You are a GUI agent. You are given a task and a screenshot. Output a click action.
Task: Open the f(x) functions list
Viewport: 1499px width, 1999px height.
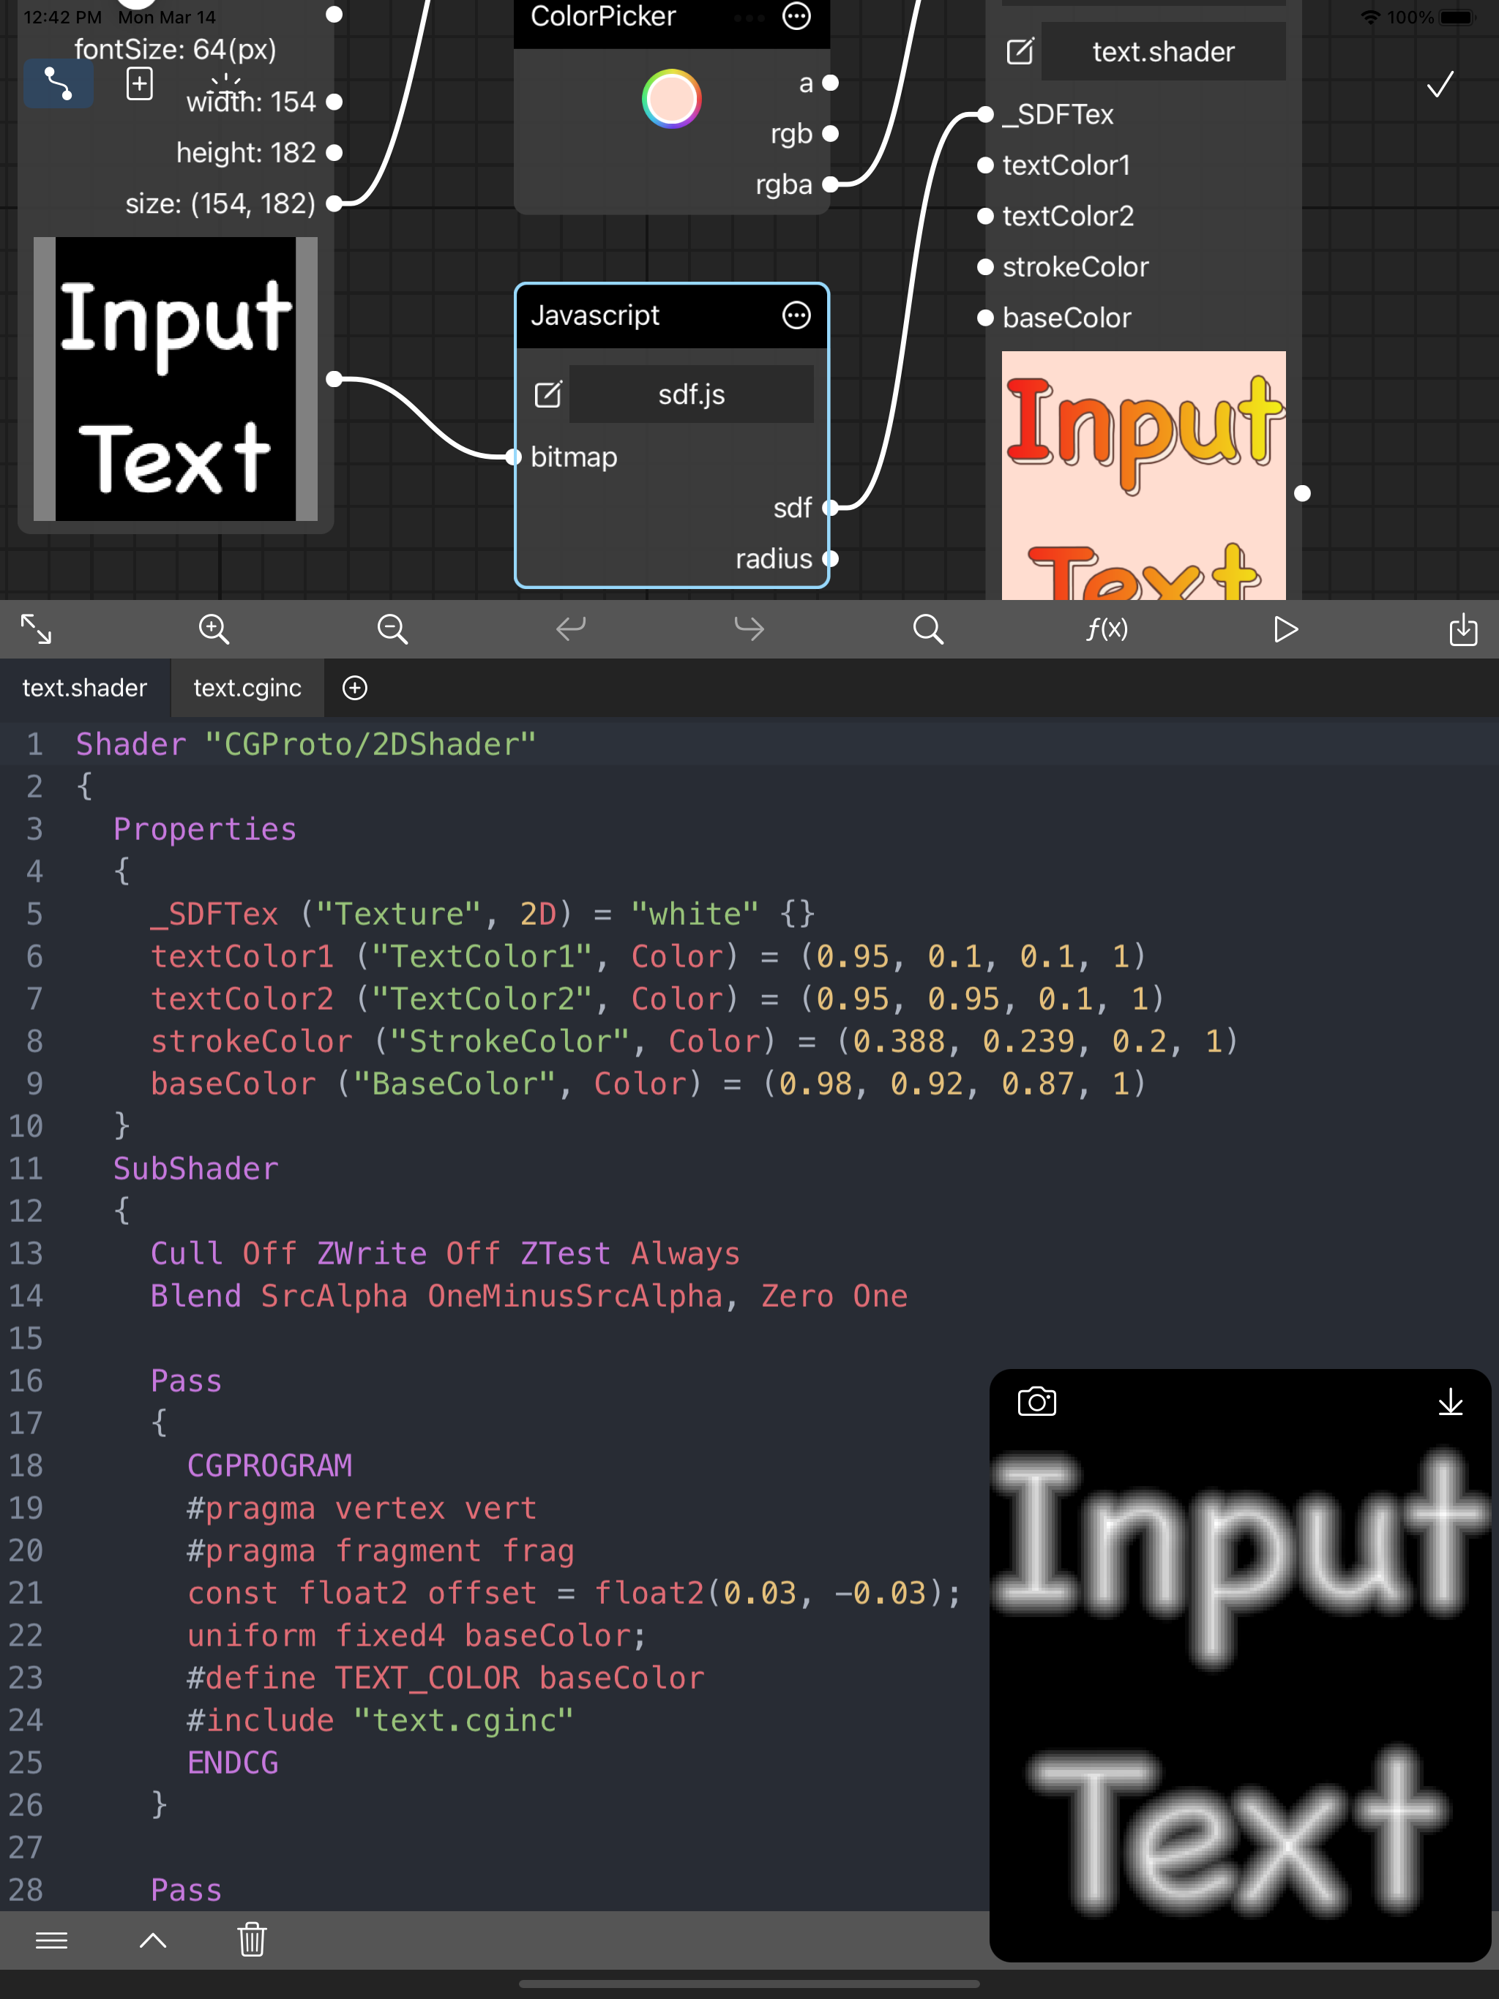(1107, 629)
